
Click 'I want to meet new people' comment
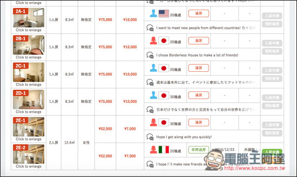point(206,28)
